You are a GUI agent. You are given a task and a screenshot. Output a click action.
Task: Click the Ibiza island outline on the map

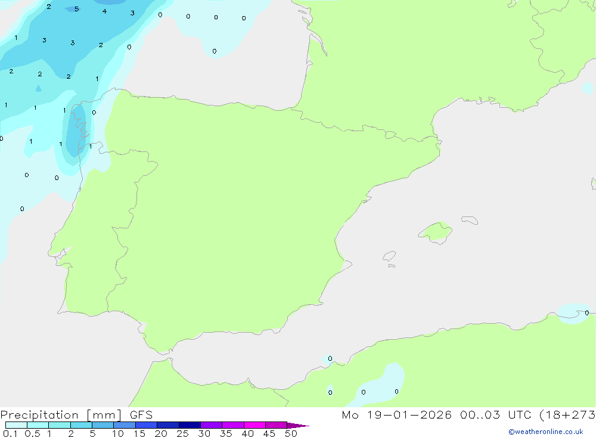(x=389, y=256)
